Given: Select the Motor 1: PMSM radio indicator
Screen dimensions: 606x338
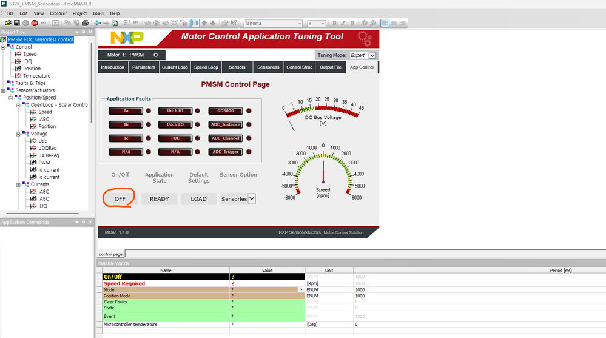Looking at the screenshot, I should (x=156, y=55).
